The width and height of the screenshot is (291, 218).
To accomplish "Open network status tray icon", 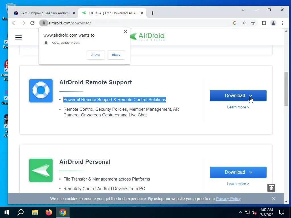I will click(248, 212).
